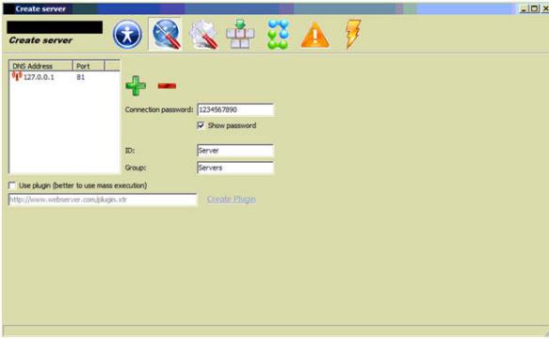
Task: Sort by Port column header
Action: click(x=89, y=66)
